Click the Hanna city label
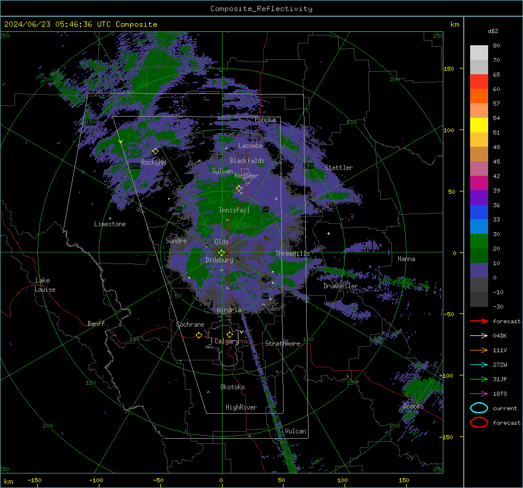 (x=406, y=259)
